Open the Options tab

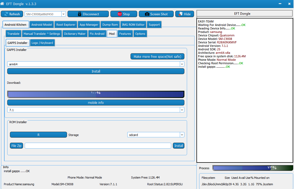coord(140,34)
